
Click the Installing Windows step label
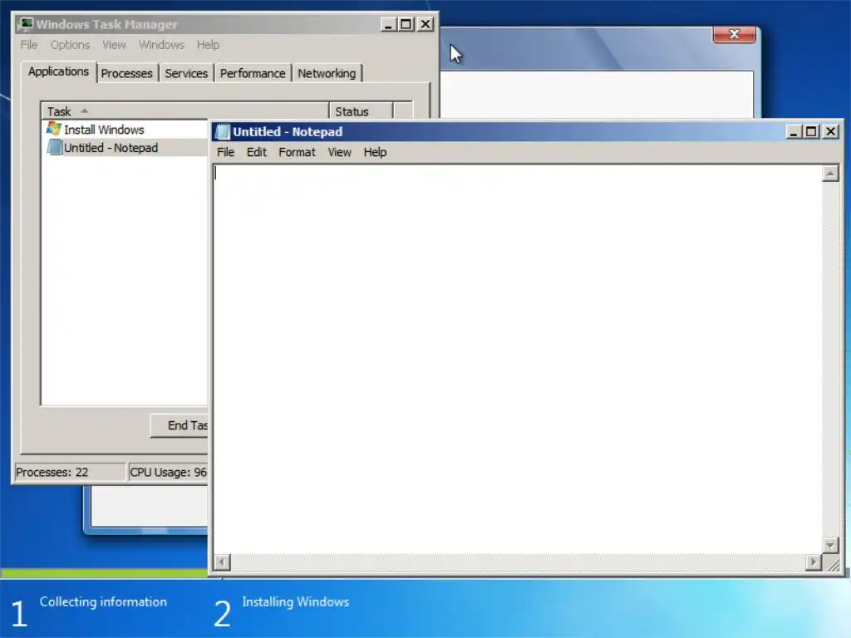[295, 601]
